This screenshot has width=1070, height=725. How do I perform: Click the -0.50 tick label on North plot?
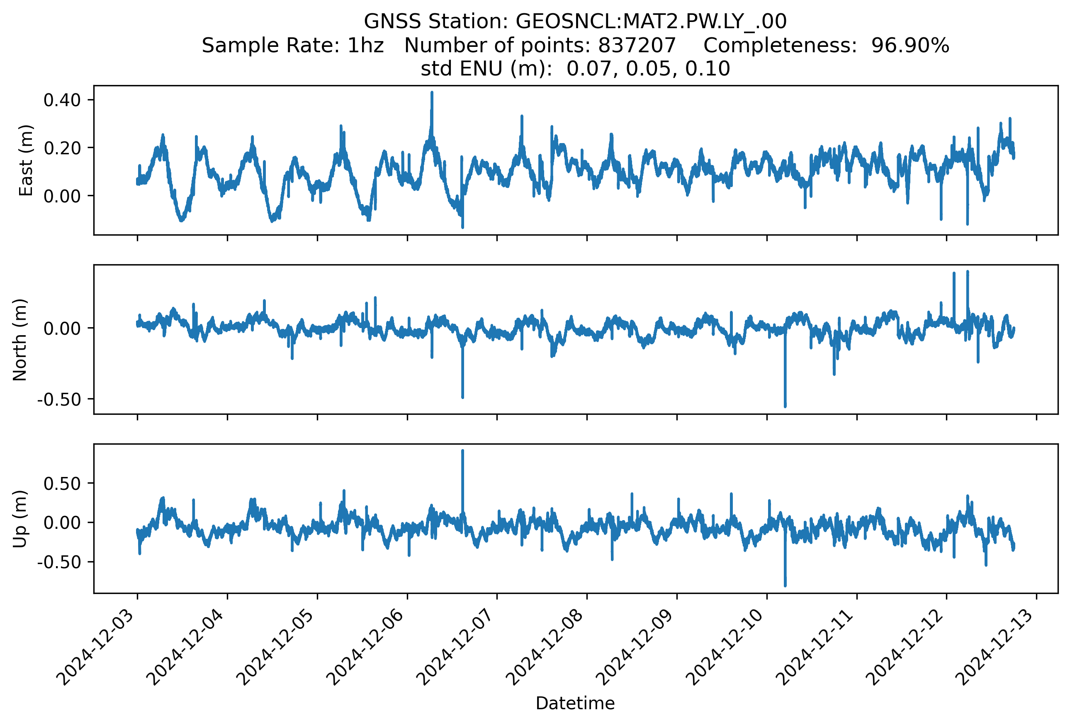(x=59, y=399)
